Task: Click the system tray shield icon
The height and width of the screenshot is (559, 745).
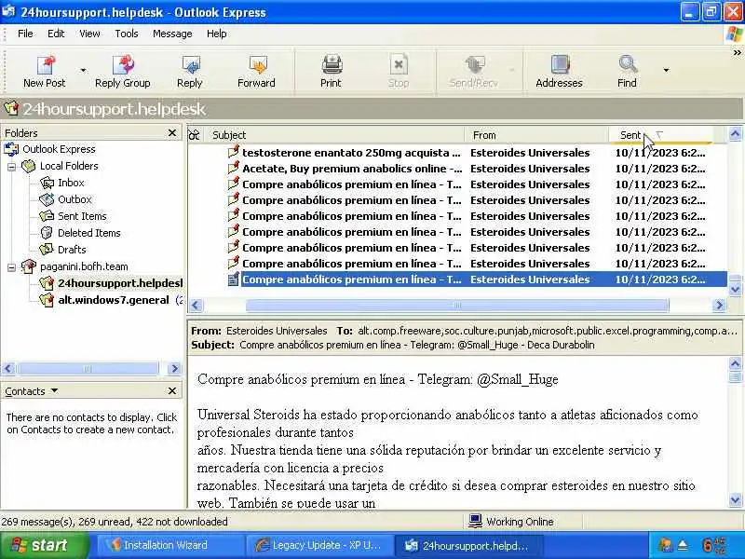Action: (x=664, y=545)
